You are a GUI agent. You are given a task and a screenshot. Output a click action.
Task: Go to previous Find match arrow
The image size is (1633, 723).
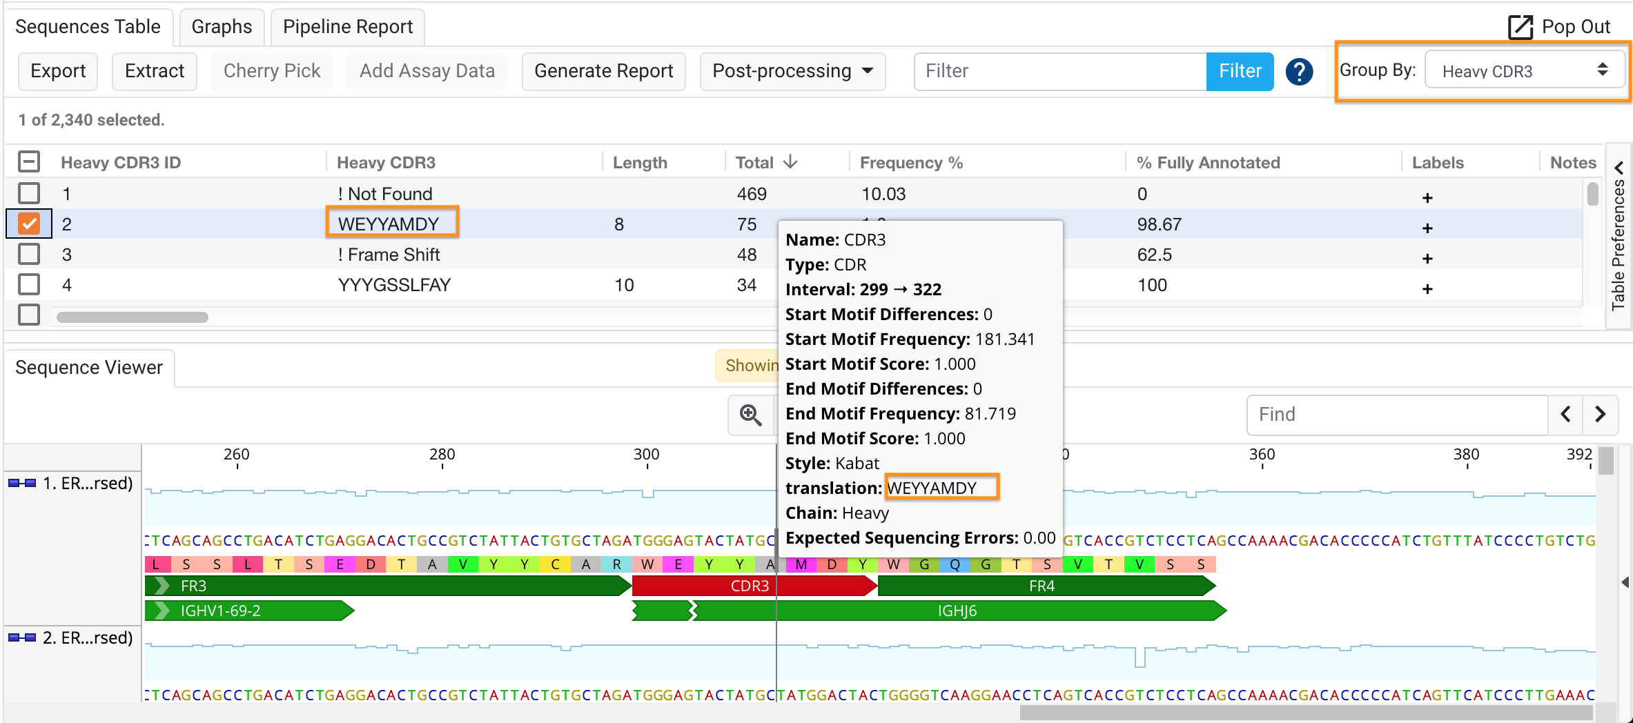[x=1565, y=414]
